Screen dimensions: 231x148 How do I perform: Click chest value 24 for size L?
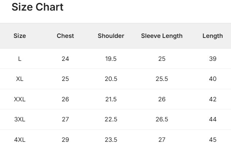(x=65, y=59)
